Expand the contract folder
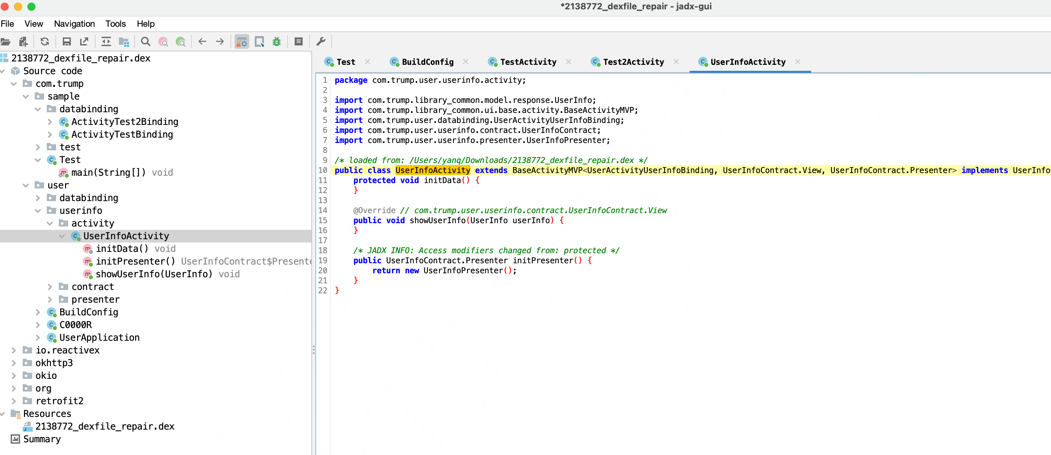The height and width of the screenshot is (455, 1051). point(50,287)
